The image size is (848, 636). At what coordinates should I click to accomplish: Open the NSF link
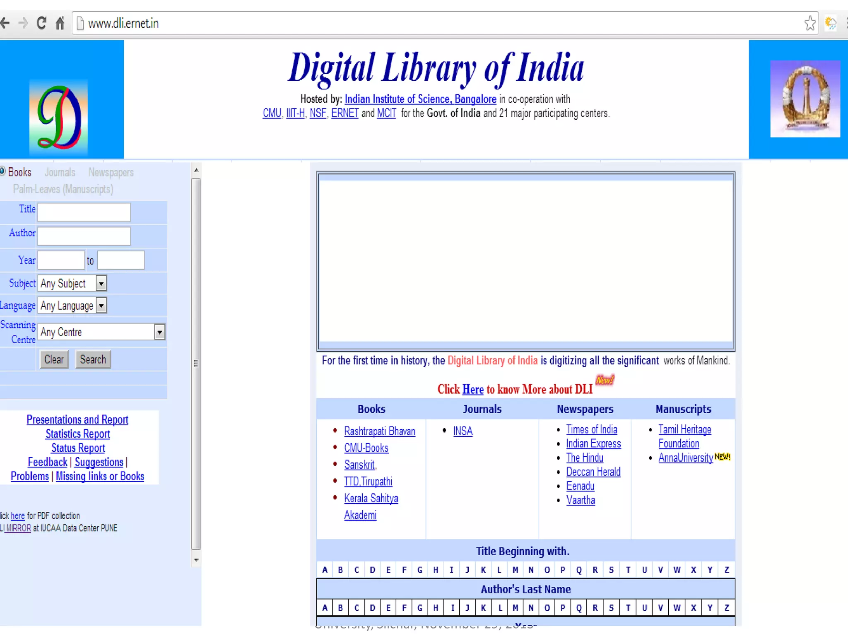[x=318, y=113]
